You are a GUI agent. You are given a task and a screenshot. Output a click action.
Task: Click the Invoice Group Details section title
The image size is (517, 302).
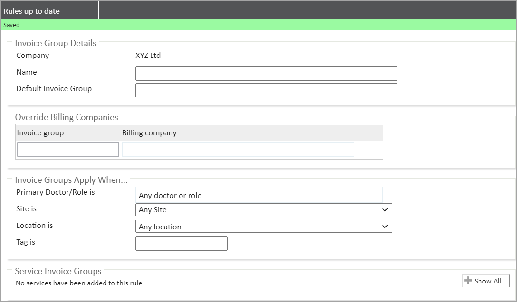point(56,43)
